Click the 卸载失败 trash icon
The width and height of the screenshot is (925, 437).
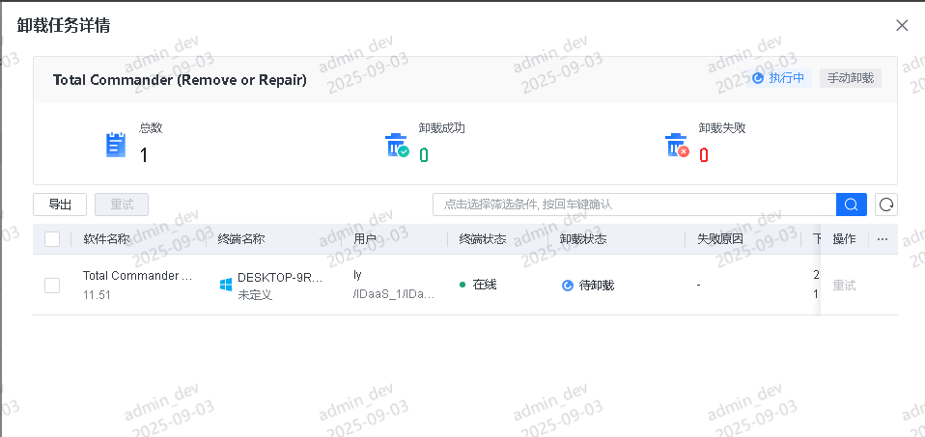[677, 145]
